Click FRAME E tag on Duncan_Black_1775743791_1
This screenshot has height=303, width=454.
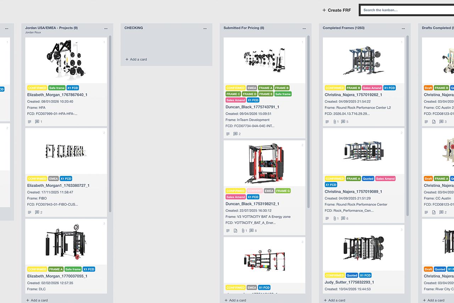[266, 94]
